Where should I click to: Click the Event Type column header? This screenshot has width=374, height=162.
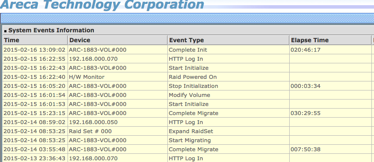coord(229,40)
